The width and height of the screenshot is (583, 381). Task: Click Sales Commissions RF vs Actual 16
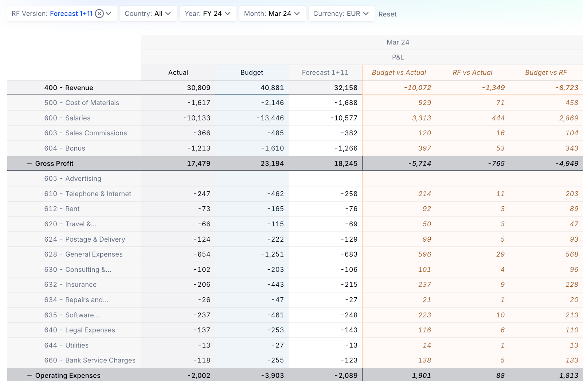click(500, 133)
